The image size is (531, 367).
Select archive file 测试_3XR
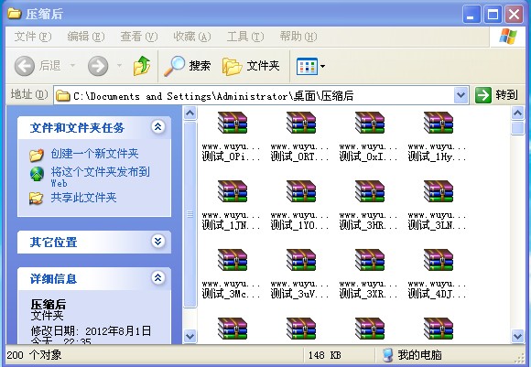click(x=369, y=274)
